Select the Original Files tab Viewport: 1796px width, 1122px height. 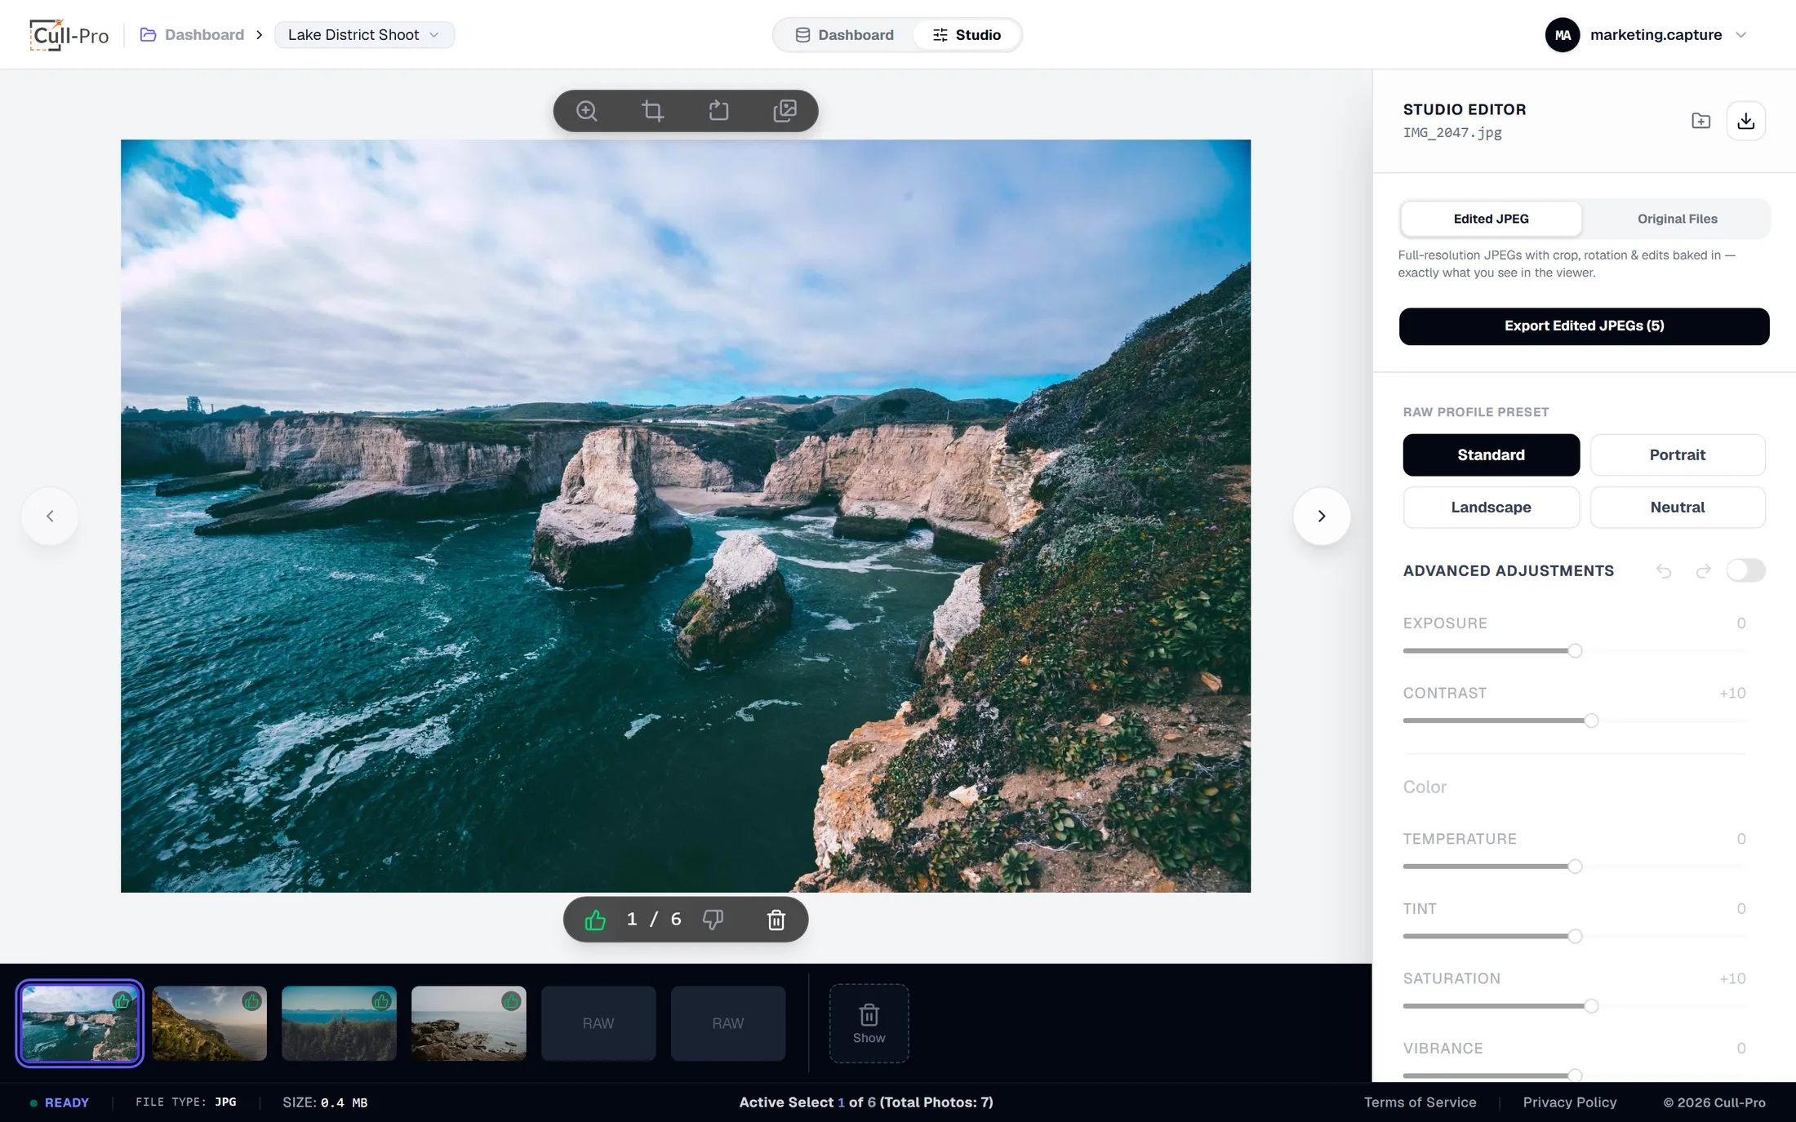click(1677, 219)
